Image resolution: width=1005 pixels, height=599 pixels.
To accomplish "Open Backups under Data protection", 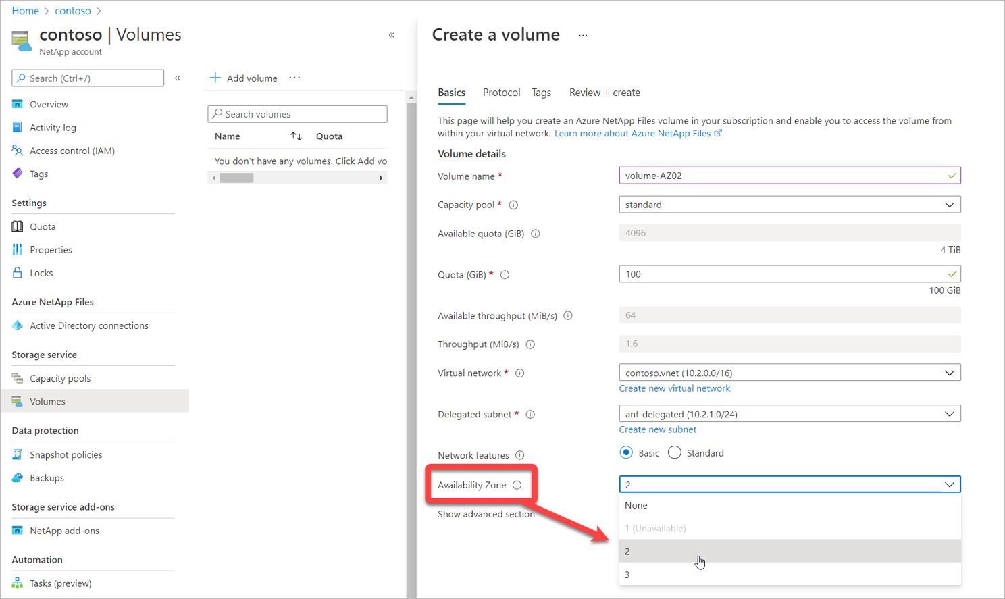I will 47,478.
